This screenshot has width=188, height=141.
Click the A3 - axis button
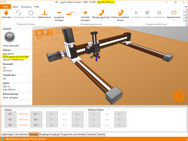tap(11, 125)
